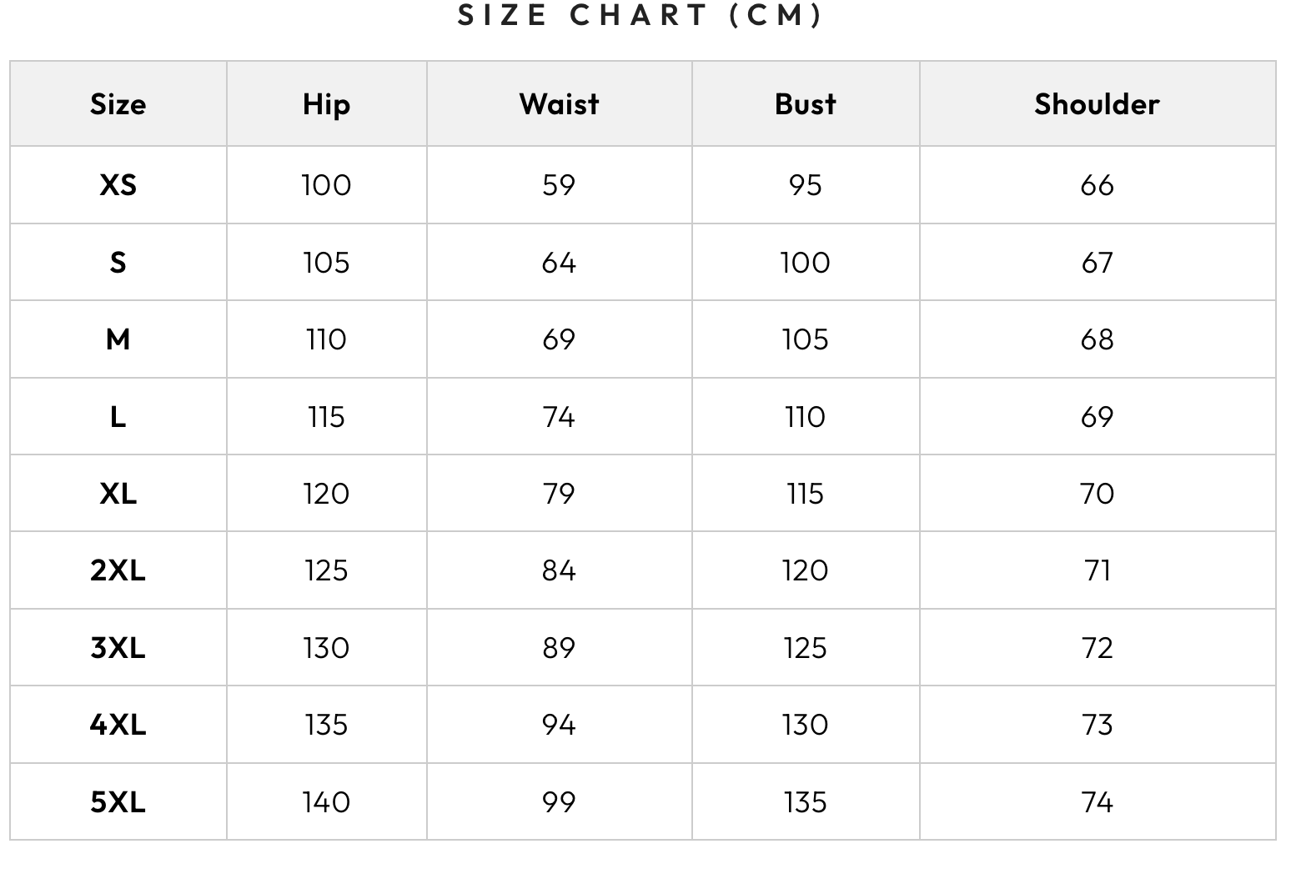Click the 2XL waist value 84
The height and width of the screenshot is (894, 1291).
[x=559, y=570]
